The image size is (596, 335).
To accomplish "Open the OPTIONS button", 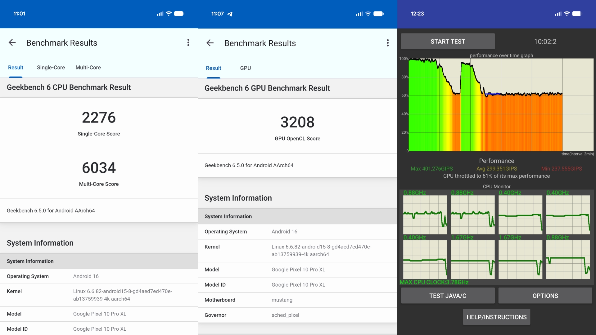I will 545,296.
